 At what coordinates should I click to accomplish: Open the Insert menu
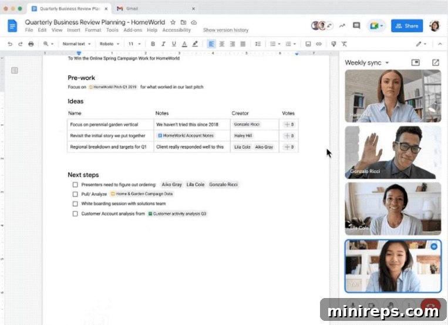click(73, 30)
